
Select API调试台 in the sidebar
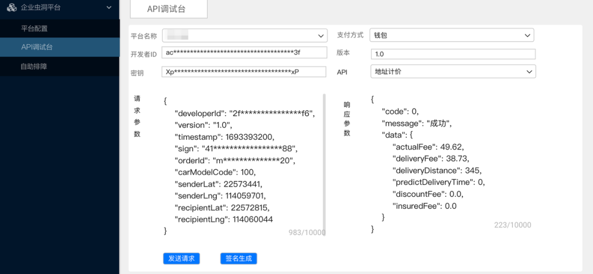tap(60, 47)
